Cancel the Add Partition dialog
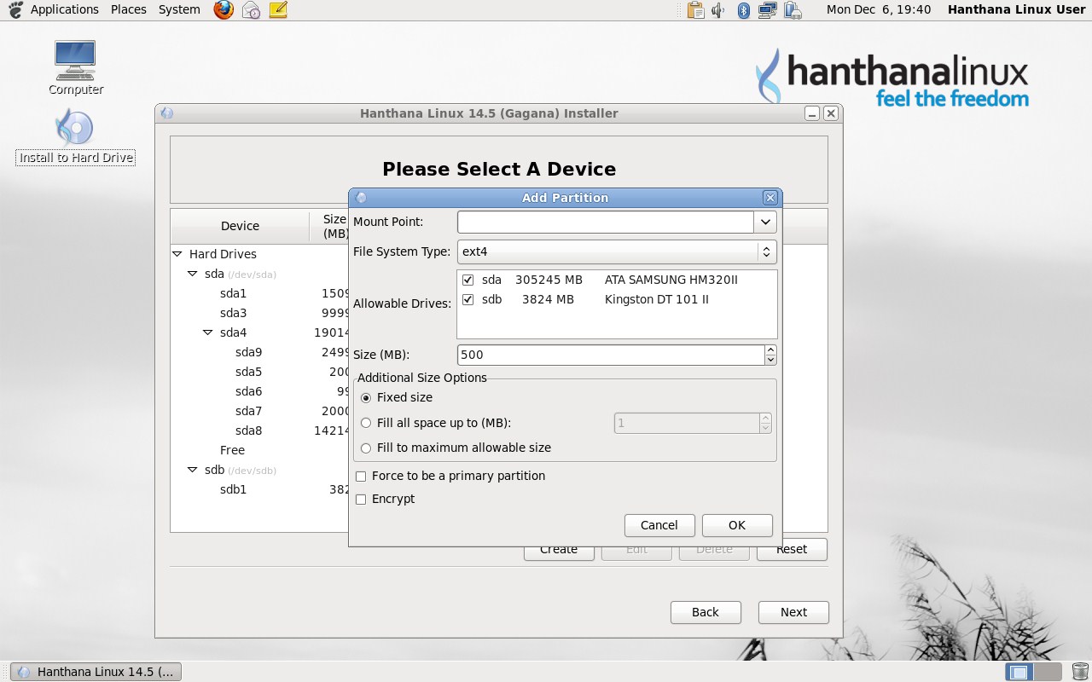 tap(659, 525)
